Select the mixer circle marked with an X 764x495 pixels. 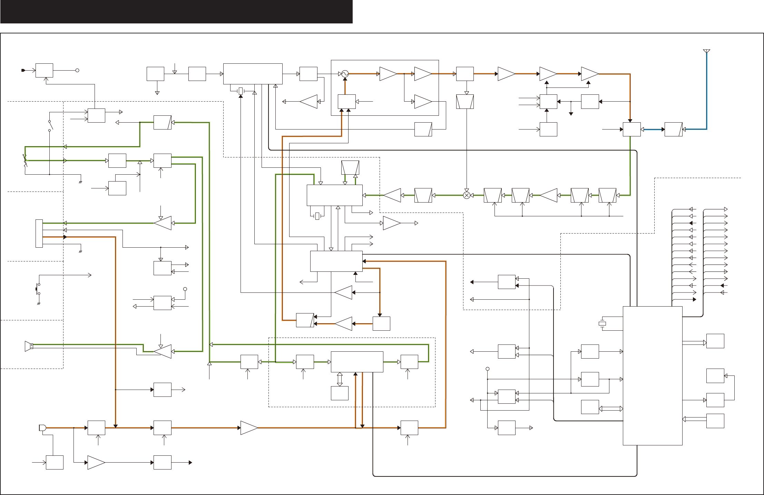[x=467, y=195]
